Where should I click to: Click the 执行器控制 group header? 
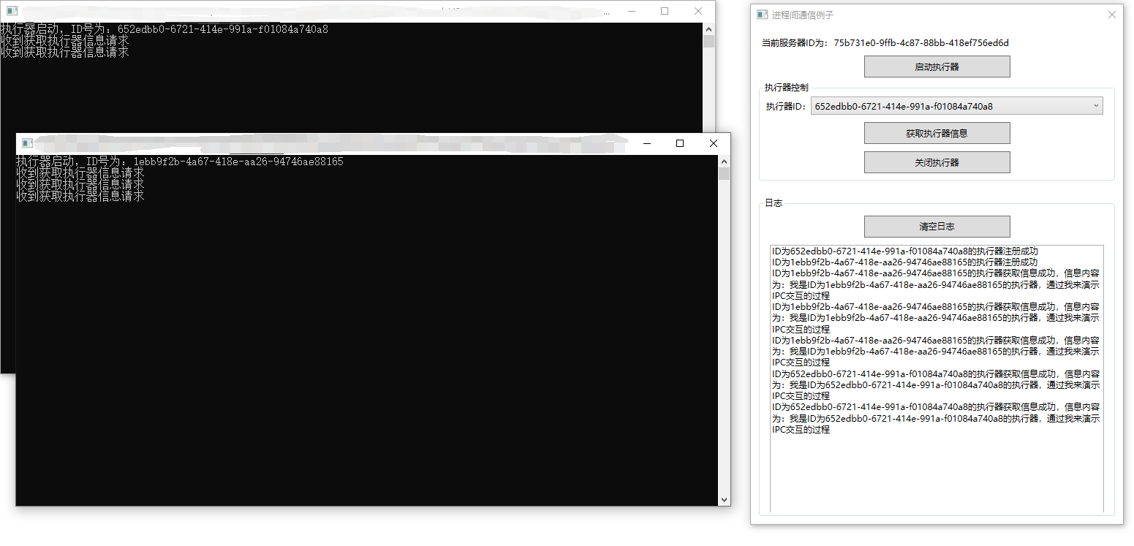point(787,87)
